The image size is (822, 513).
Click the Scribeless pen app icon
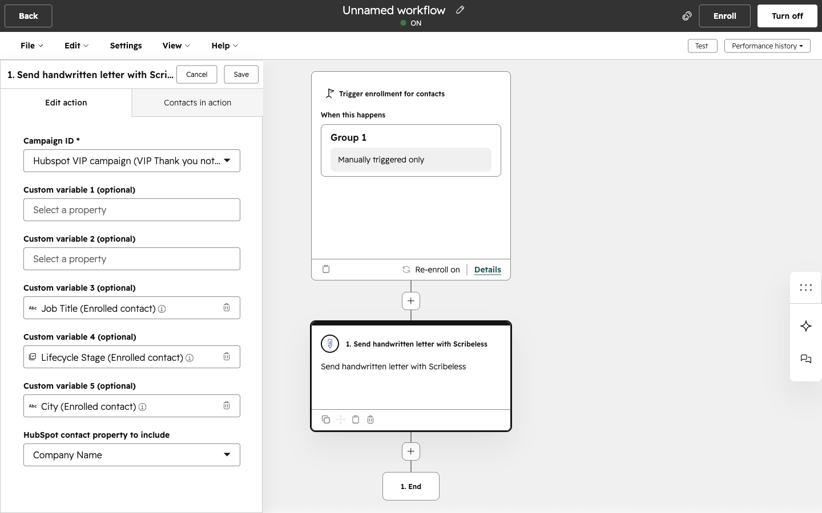(330, 344)
